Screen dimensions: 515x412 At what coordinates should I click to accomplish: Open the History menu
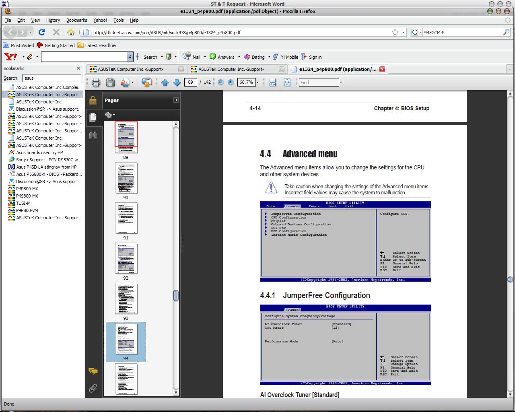[53, 20]
